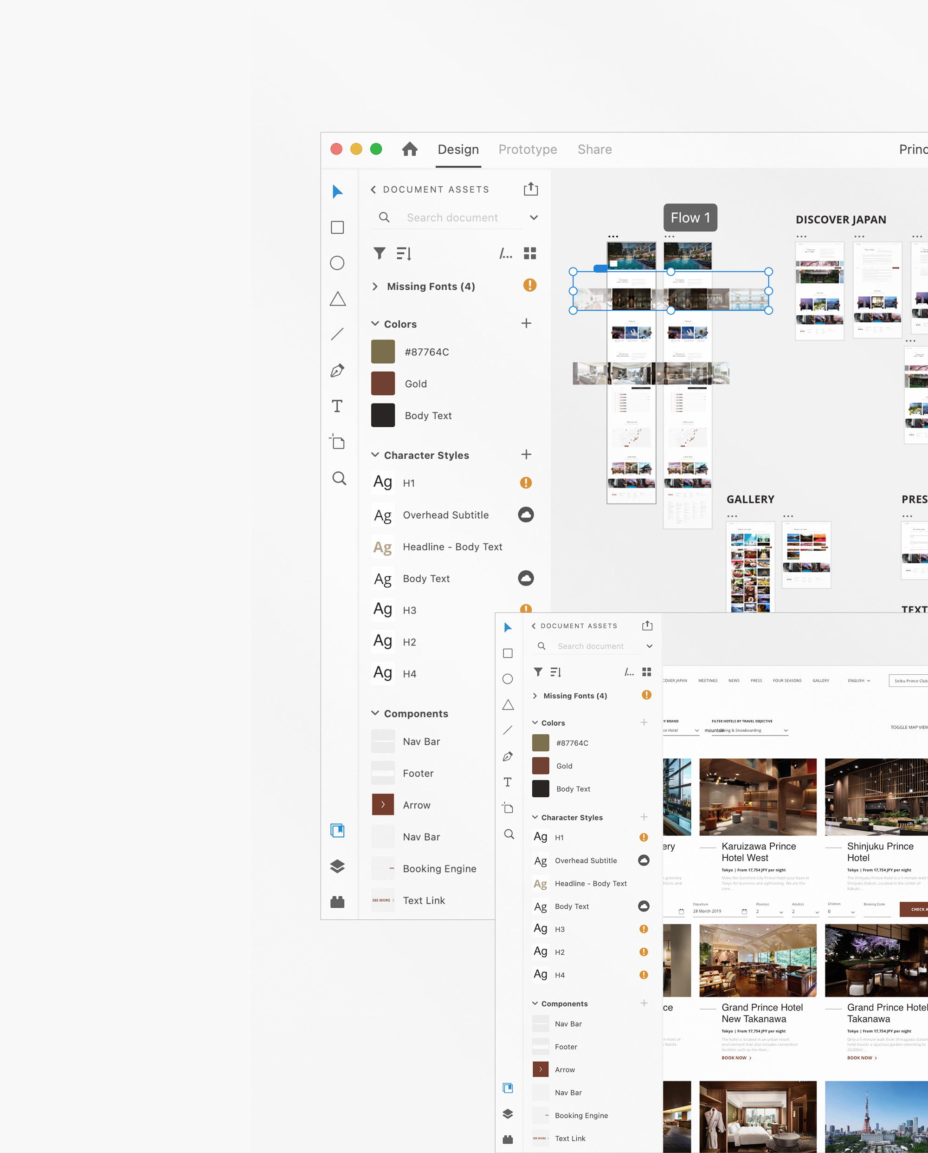
Task: Switch to the Prototype tab
Action: click(528, 149)
